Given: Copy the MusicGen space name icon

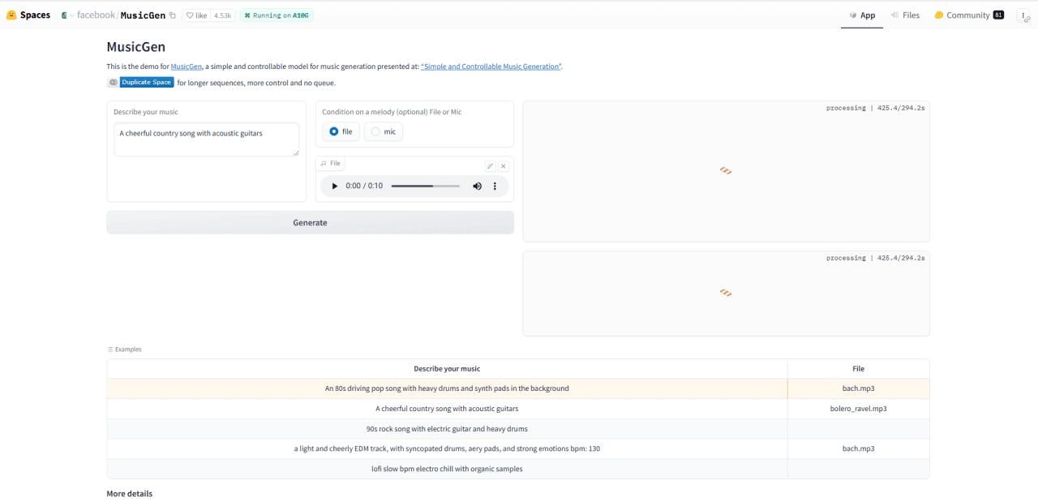Looking at the screenshot, I should (173, 15).
